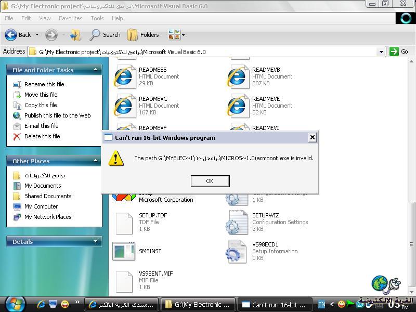Open the Tools menu

coord(97,18)
